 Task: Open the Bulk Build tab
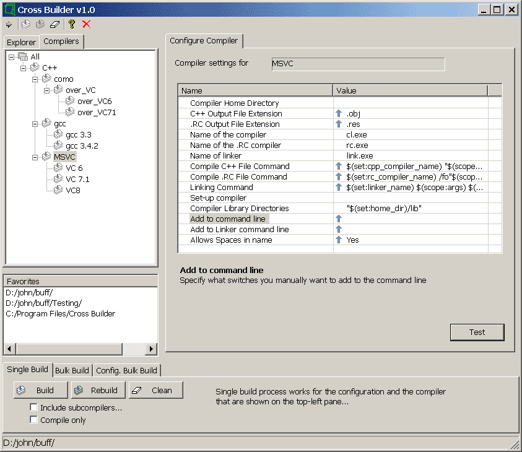72,370
